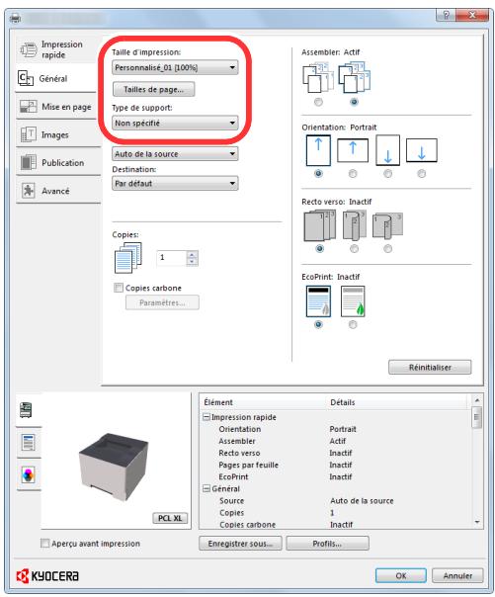Open the Profils button
This screenshot has width=495, height=597.
327,544
